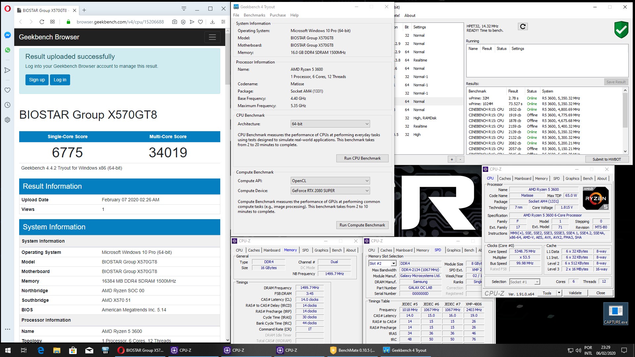
Task: Close the BIOSTAR Group X570GT8 tab
Action: pyautogui.click(x=74, y=10)
